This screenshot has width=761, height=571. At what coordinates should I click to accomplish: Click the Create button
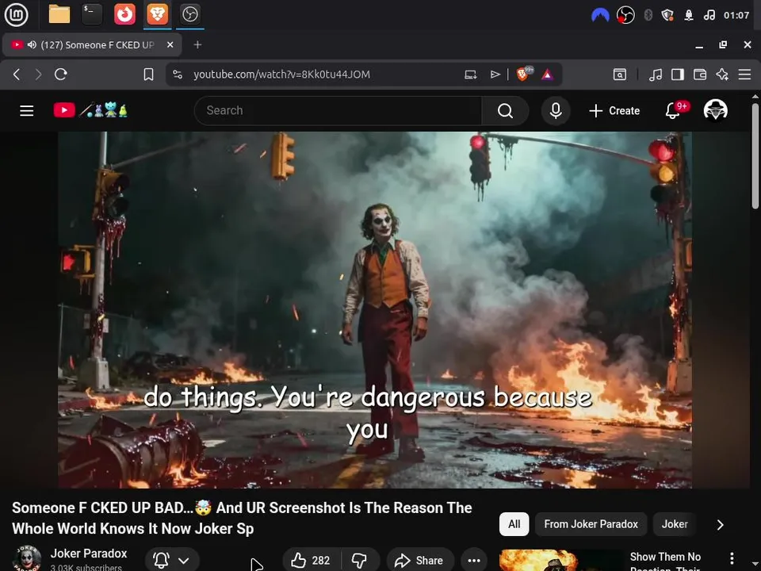click(x=614, y=111)
